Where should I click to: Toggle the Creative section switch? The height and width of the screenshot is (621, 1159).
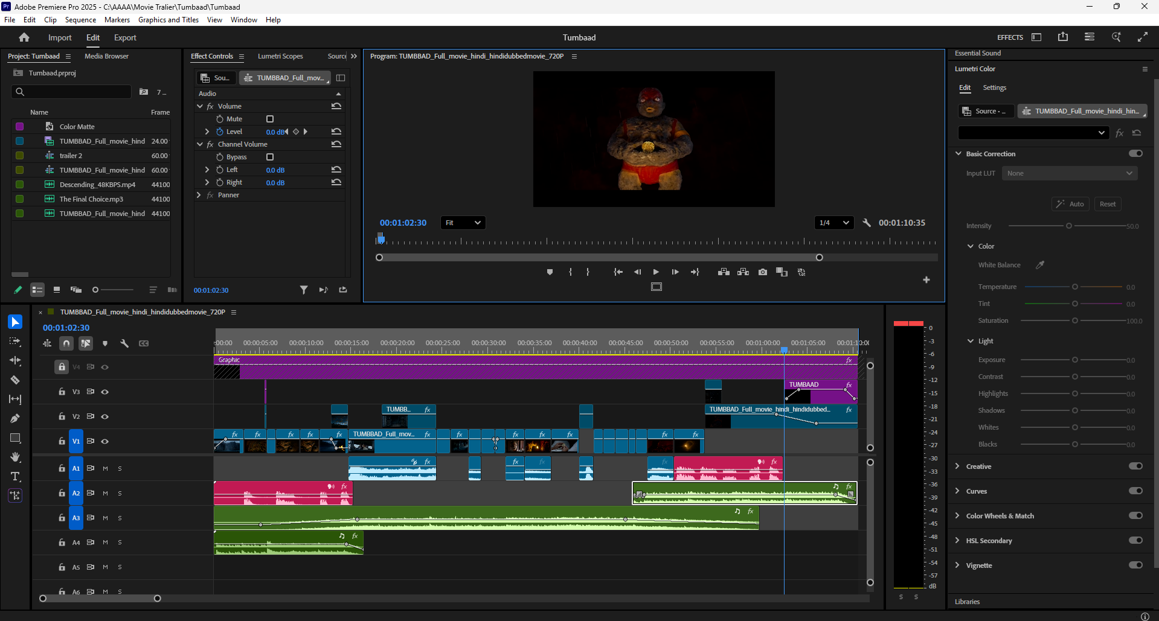coord(1135,466)
